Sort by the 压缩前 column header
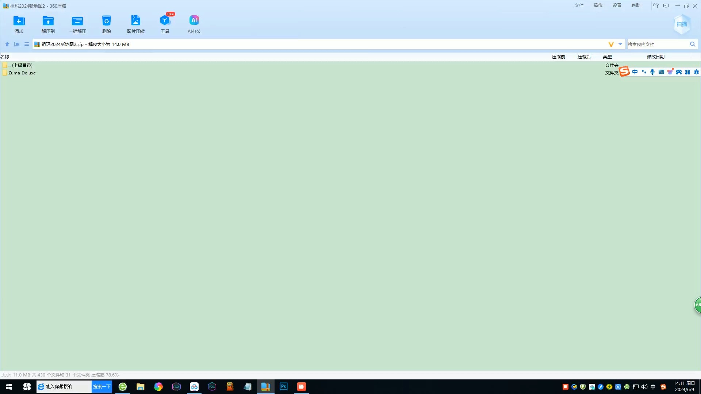 point(559,57)
